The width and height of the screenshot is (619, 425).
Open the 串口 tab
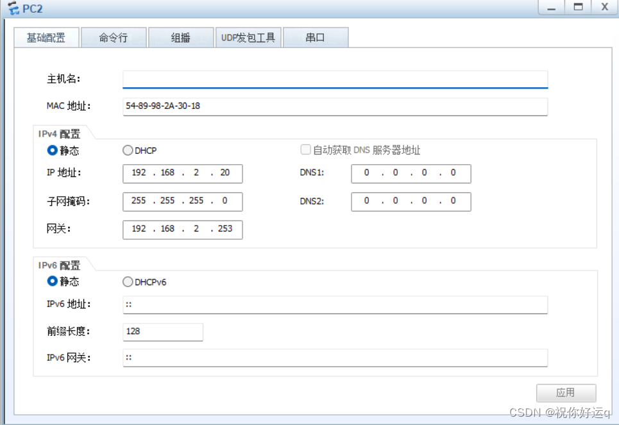pyautogui.click(x=316, y=37)
